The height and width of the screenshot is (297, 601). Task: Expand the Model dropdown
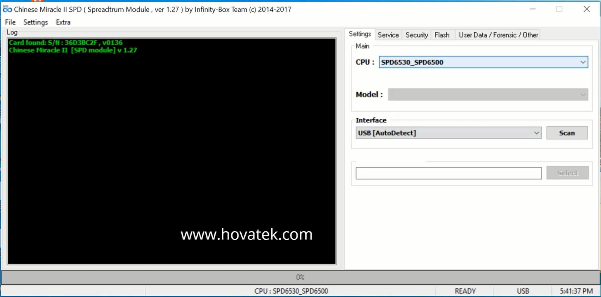point(488,94)
